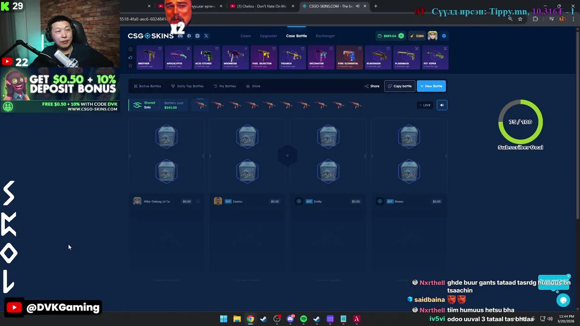Switch to the Daily Top Battles tab

[187, 86]
